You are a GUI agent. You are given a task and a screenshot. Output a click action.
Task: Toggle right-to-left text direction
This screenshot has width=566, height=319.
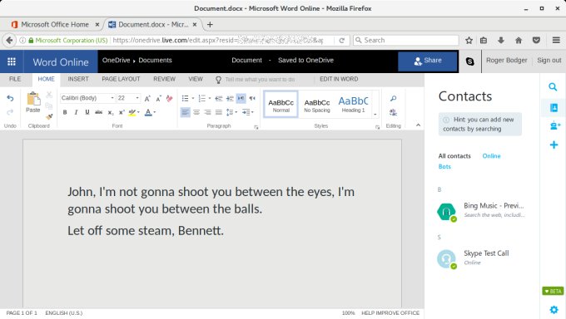coord(252,98)
